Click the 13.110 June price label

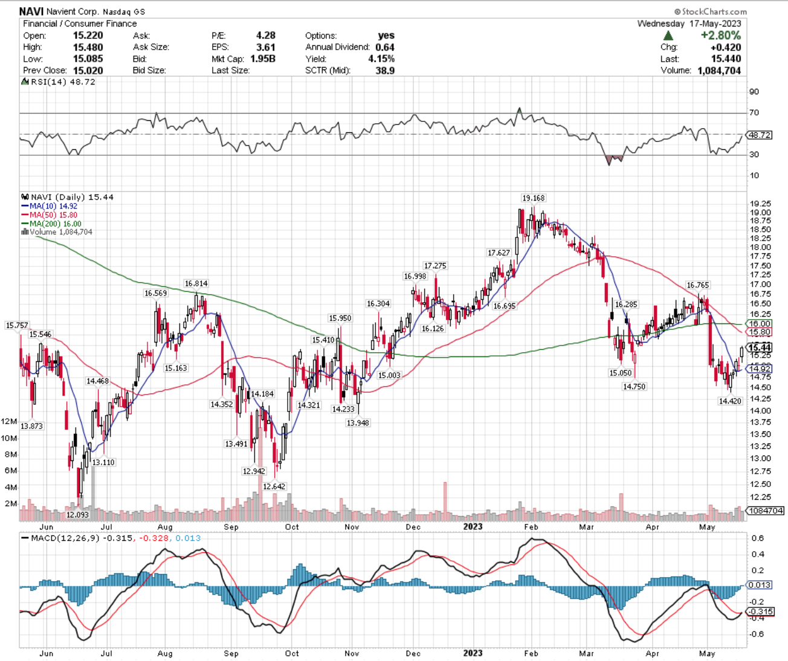pyautogui.click(x=103, y=462)
